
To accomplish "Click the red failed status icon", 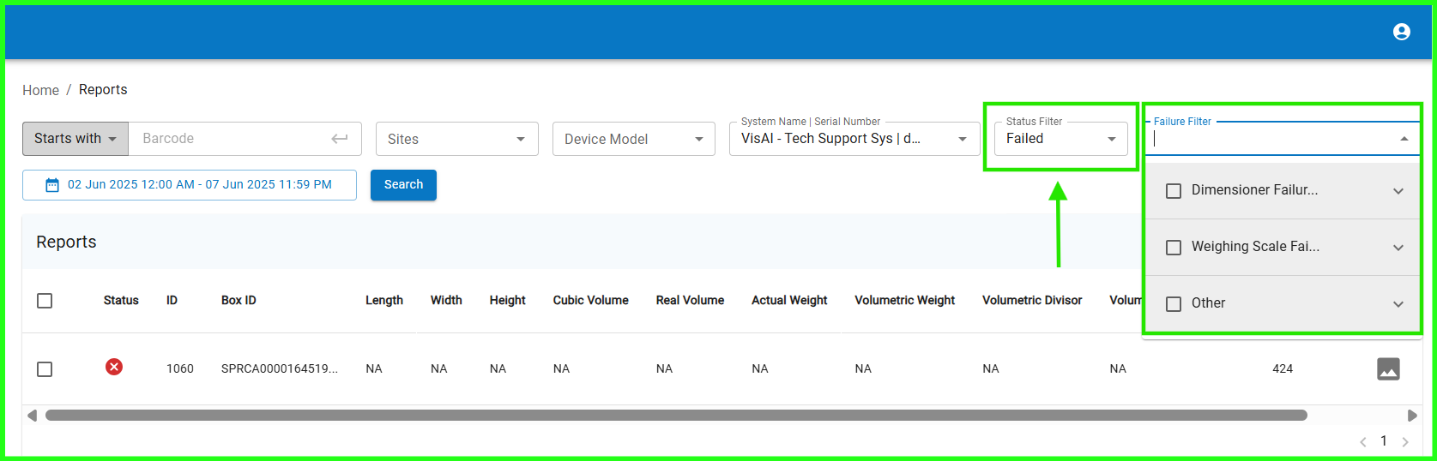I will tap(114, 367).
